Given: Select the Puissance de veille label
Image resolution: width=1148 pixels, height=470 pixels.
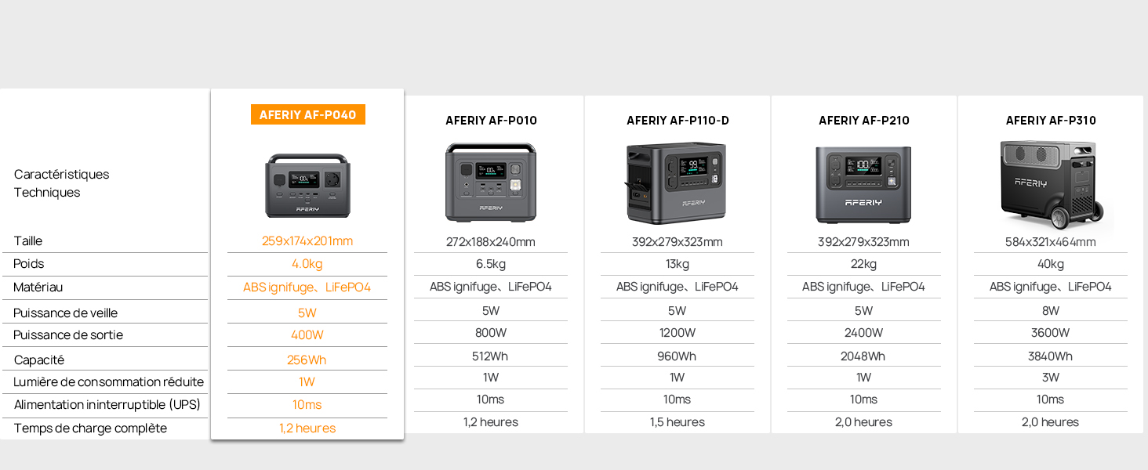Looking at the screenshot, I should [66, 313].
